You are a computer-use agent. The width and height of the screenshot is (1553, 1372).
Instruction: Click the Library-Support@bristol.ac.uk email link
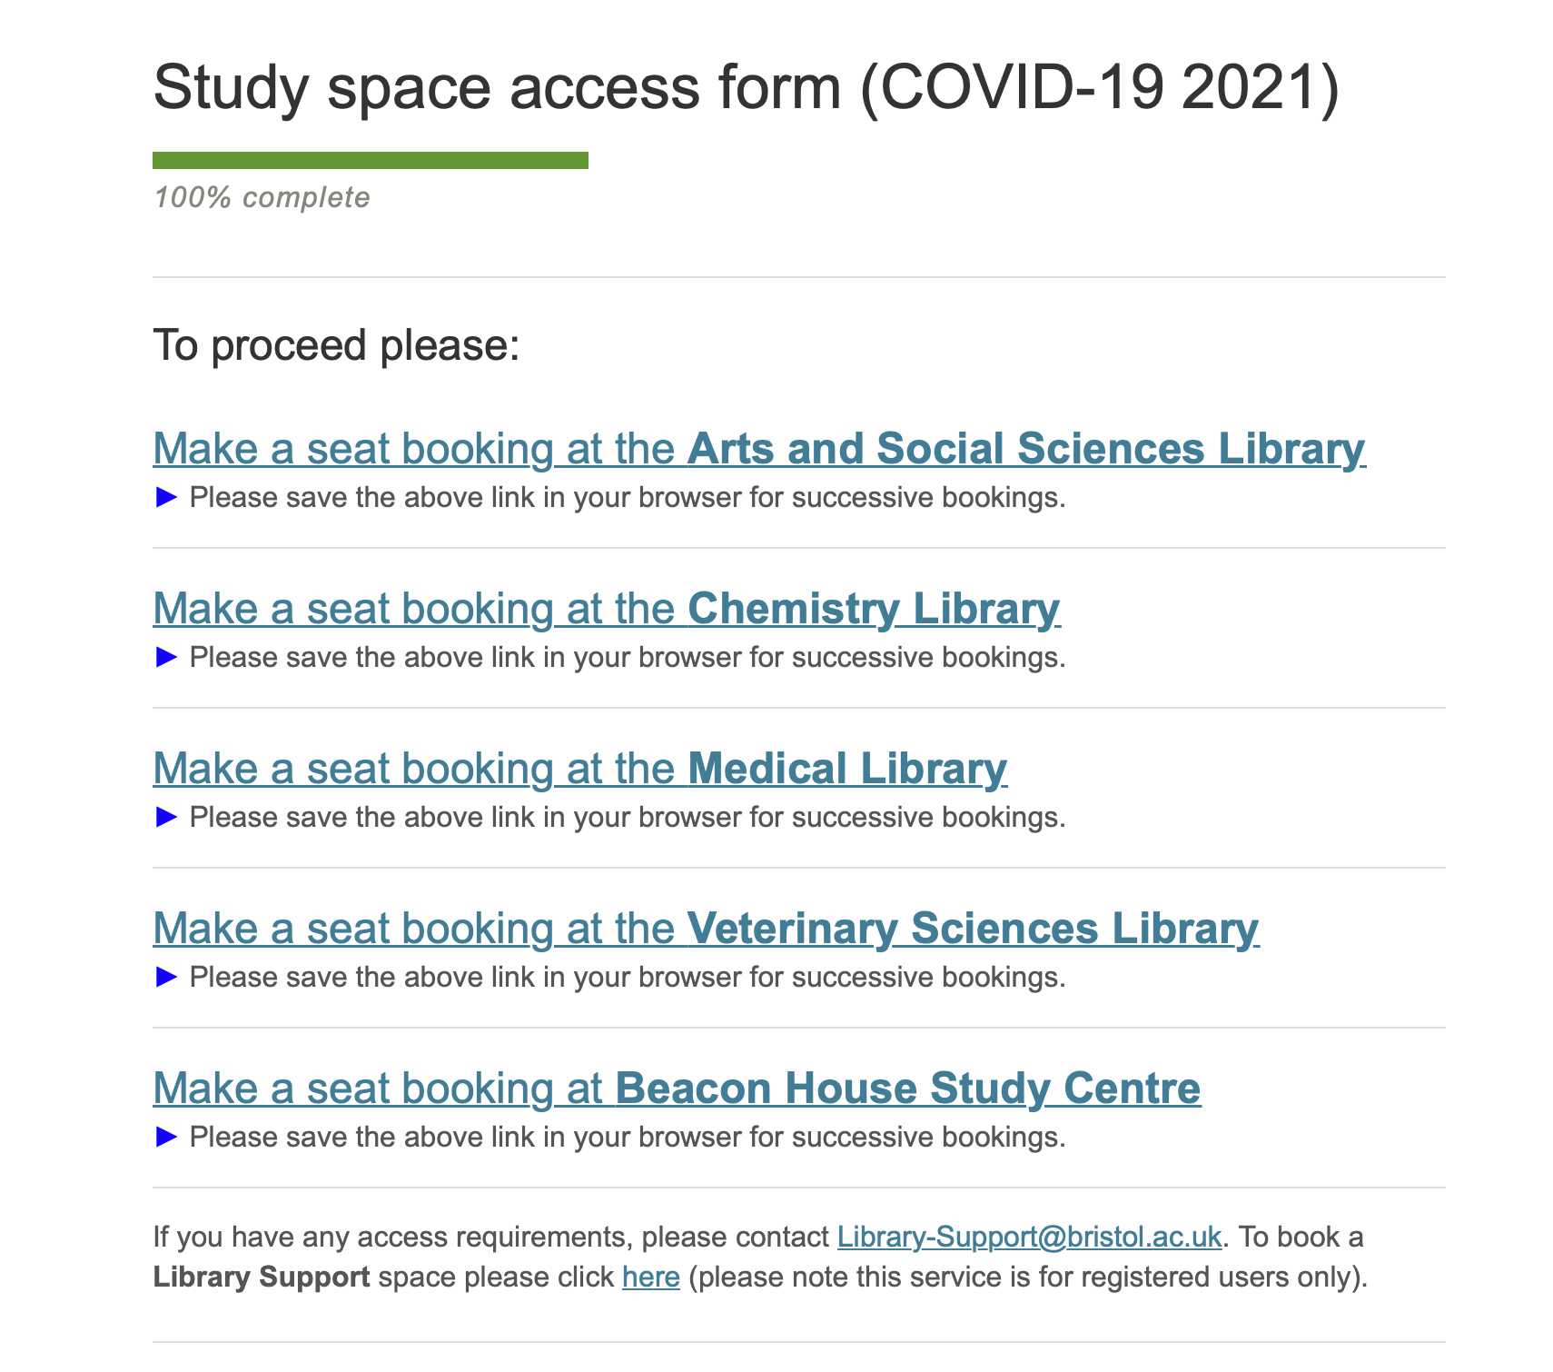coord(1029,1238)
